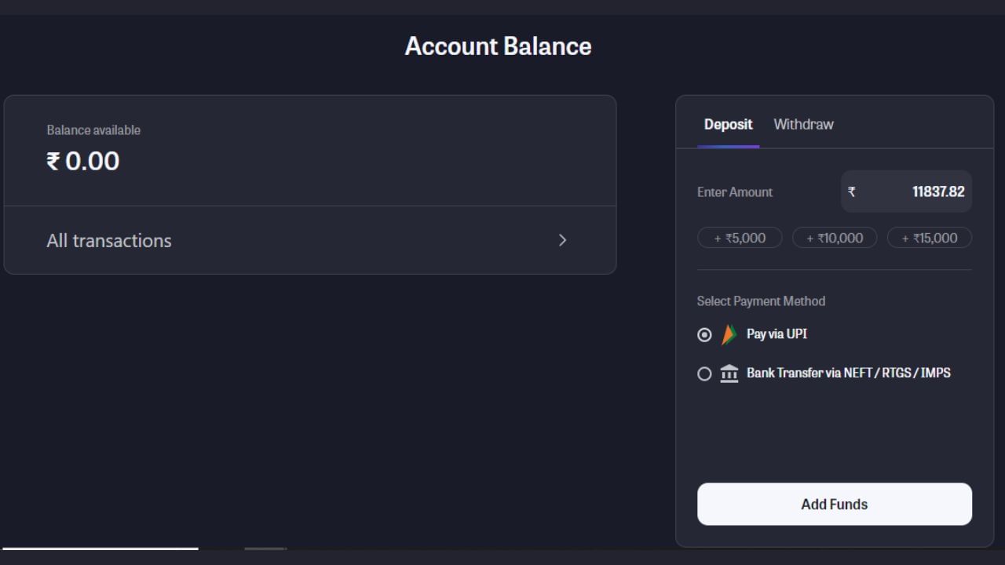The height and width of the screenshot is (565, 1005).
Task: Click the Bank Transfer via NEFT/RTGS/IMPS label
Action: (x=848, y=373)
